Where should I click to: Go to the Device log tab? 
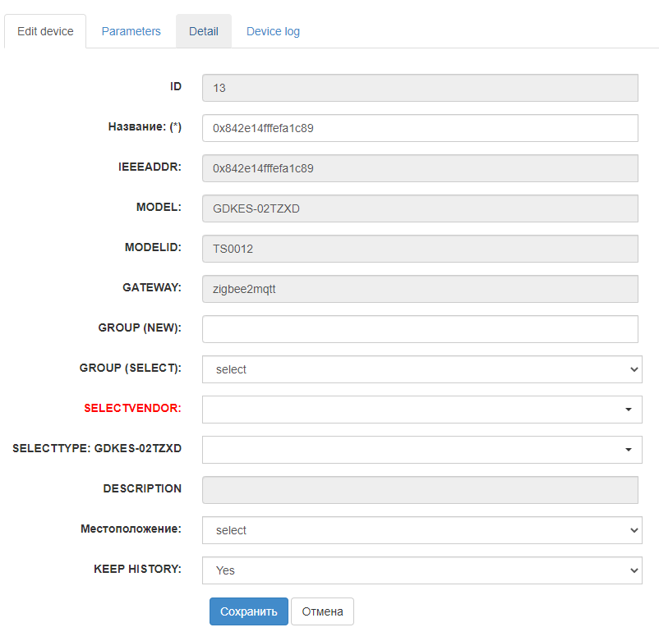pos(273,31)
